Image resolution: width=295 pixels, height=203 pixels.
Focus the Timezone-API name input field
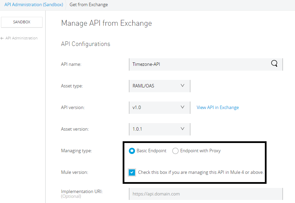coord(199,64)
